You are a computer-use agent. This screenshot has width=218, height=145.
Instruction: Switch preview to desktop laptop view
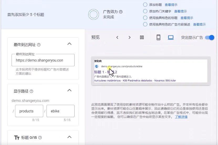pyautogui.click(x=171, y=37)
